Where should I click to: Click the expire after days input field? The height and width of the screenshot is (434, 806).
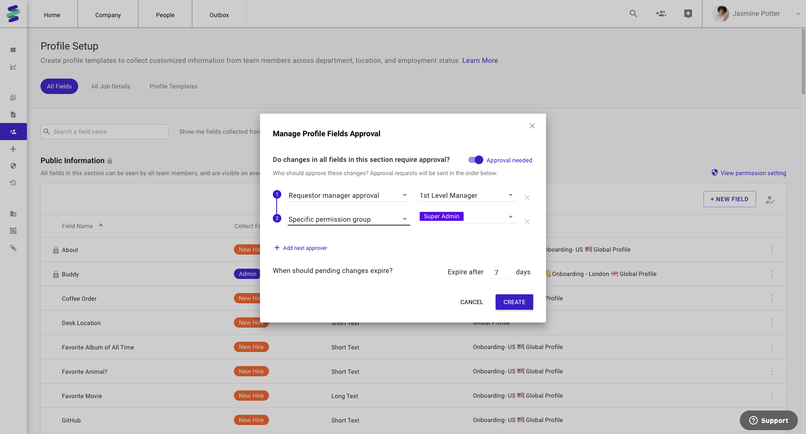[499, 273]
